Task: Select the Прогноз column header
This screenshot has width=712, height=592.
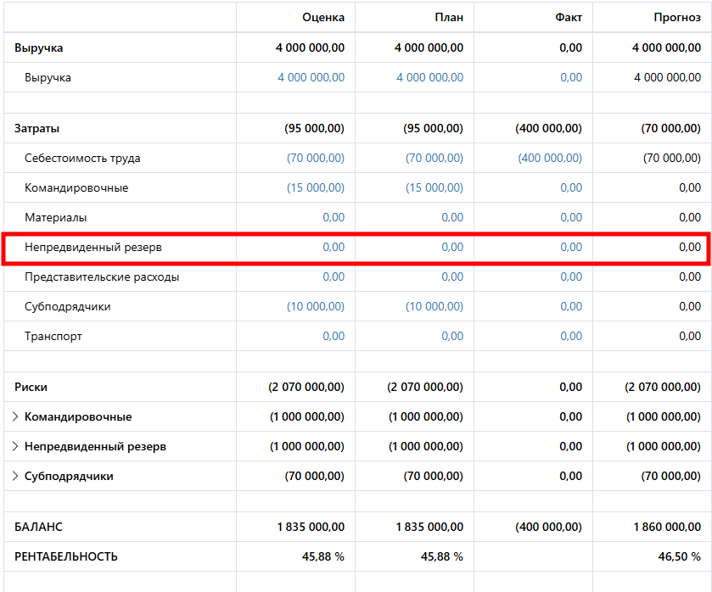Action: click(677, 17)
